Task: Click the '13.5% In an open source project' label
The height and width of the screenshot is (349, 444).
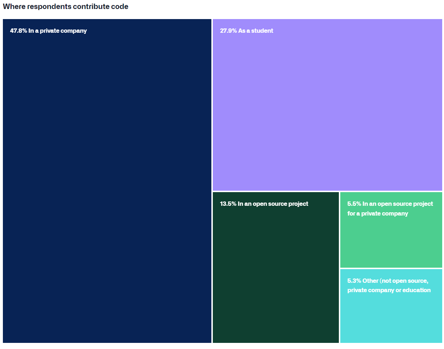Action: tap(264, 204)
